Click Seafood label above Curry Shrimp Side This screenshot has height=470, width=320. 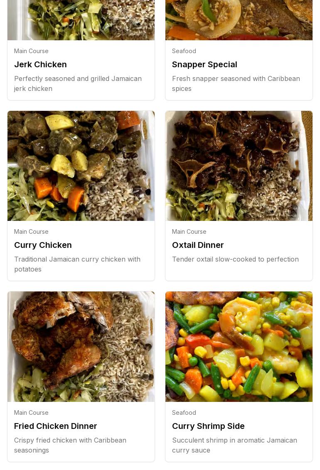(x=184, y=412)
